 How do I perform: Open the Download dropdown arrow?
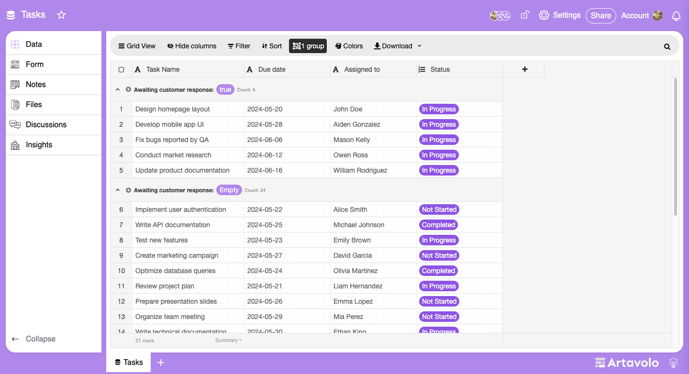pyautogui.click(x=420, y=46)
